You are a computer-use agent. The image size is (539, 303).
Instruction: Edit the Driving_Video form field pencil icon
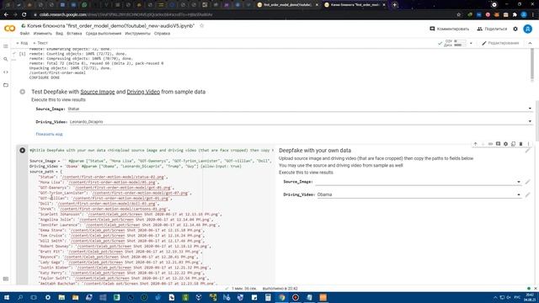point(528,194)
